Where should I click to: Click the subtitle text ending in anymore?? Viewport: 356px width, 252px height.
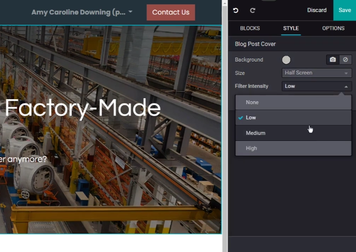(23, 159)
